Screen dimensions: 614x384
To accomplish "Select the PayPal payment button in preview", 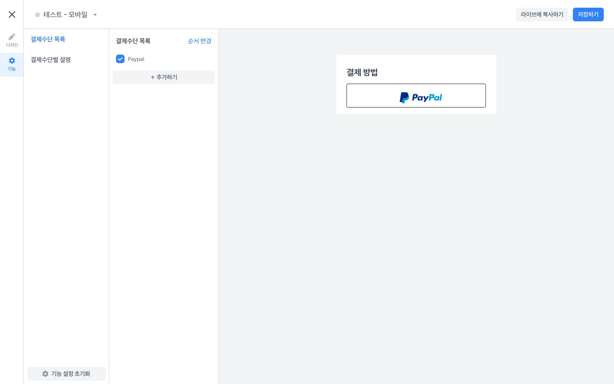I will [416, 96].
